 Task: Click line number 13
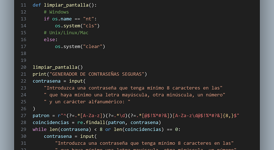coord(24,19)
